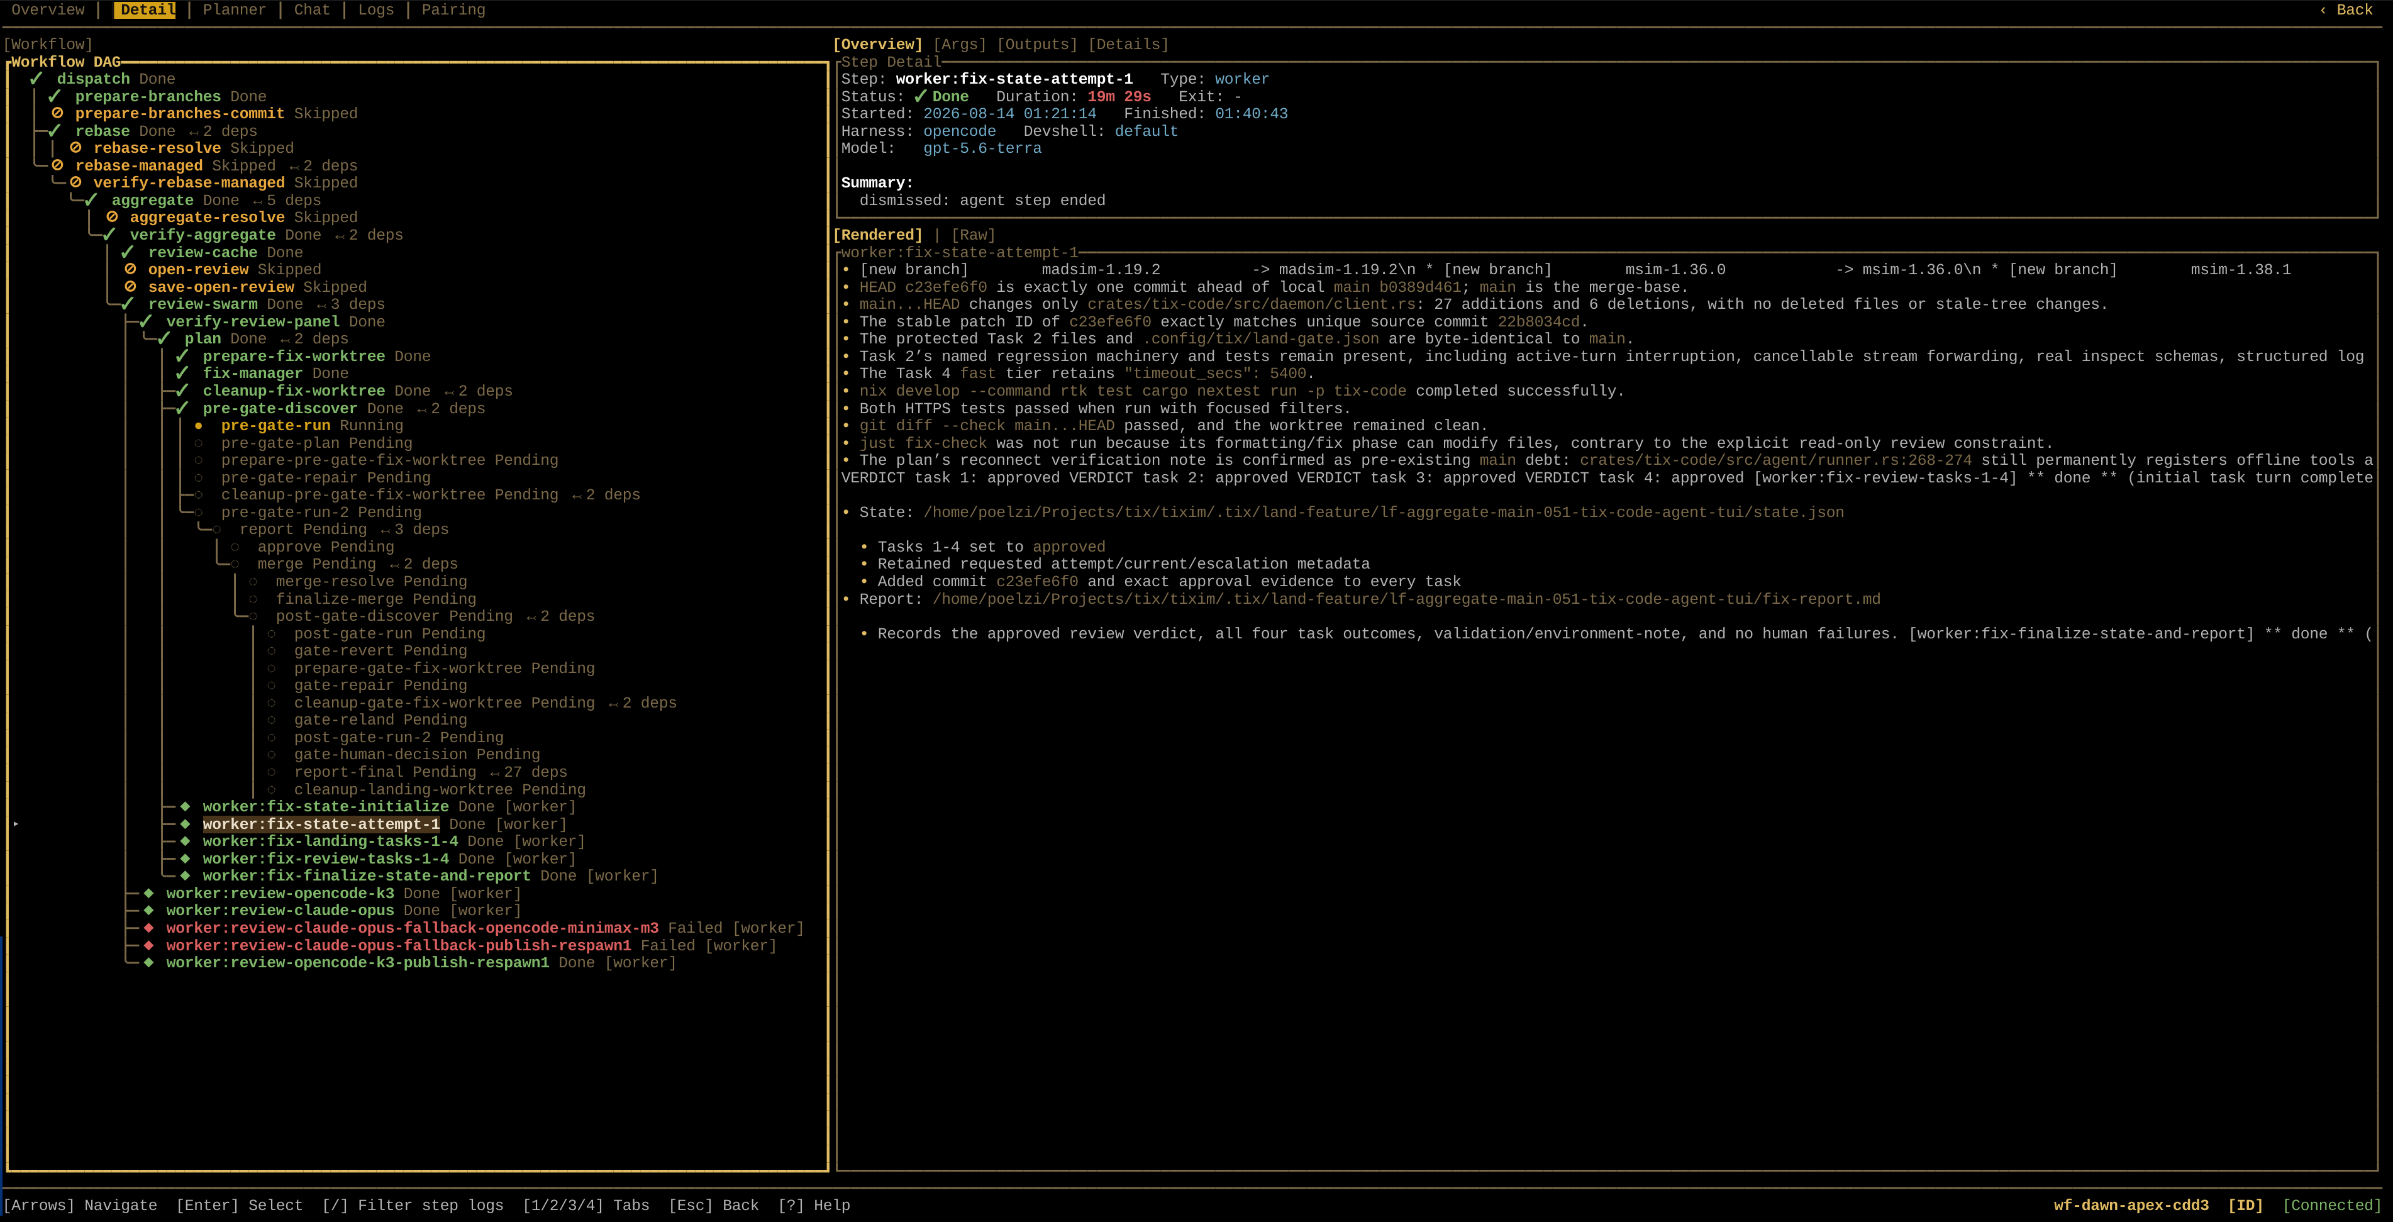The height and width of the screenshot is (1222, 2393).
Task: Click the red diamond of worker:review-claude-opus-fallback-publish-respawn1
Action: tap(148, 945)
